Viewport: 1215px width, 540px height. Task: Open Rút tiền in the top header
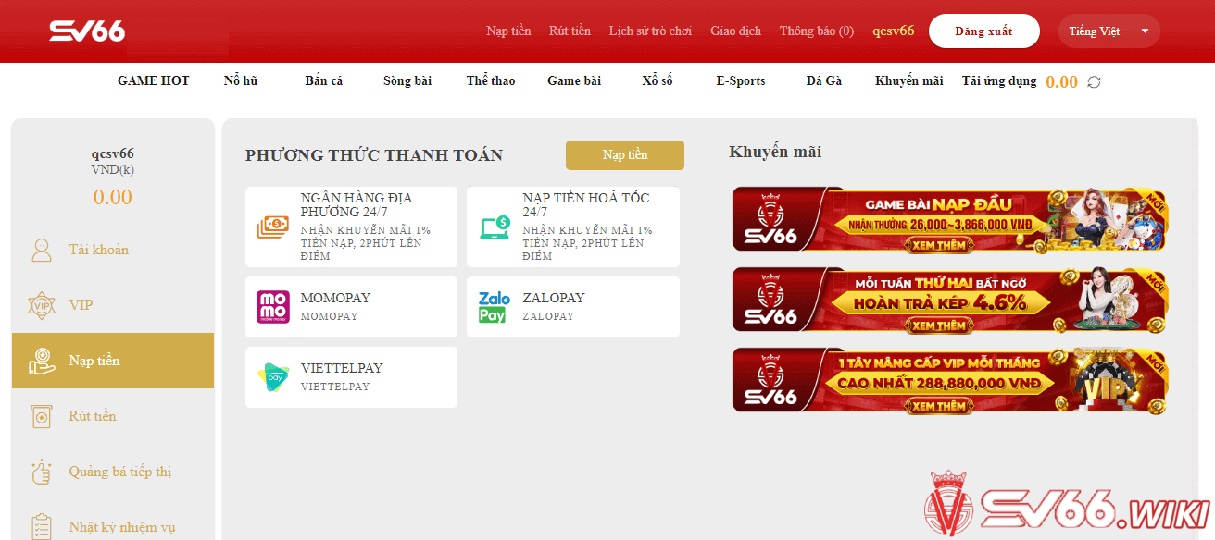[x=570, y=31]
